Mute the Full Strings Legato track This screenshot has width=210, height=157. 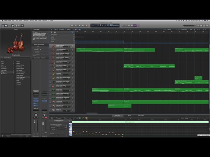[x=57, y=51]
